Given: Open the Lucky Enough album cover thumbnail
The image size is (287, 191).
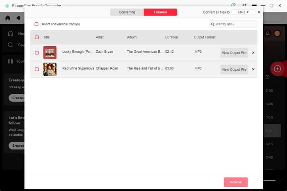Looking at the screenshot, I should pos(50,53).
